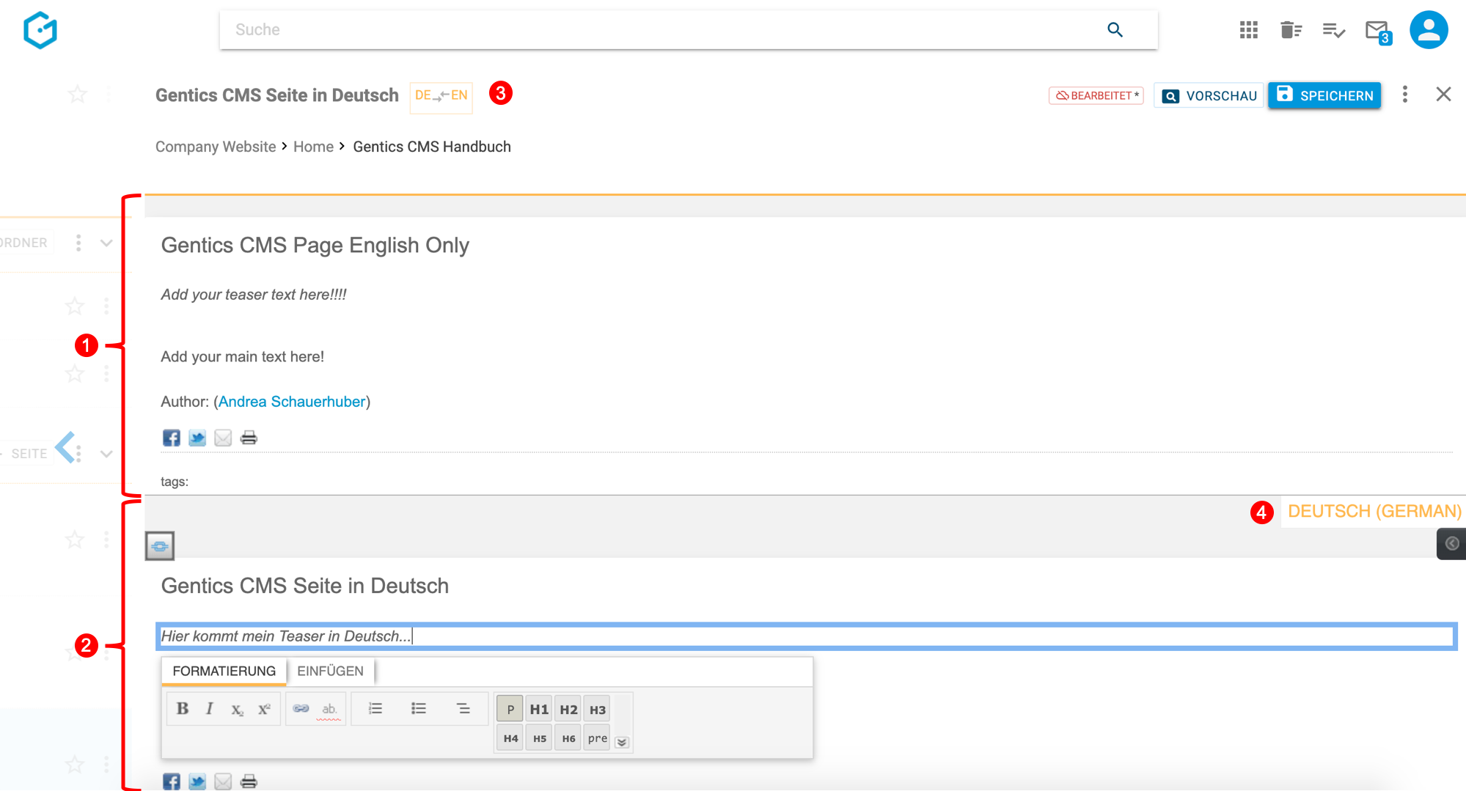Viewport: 1466px width, 791px height.
Task: Switch to the EINFÜGEN tab
Action: click(330, 671)
